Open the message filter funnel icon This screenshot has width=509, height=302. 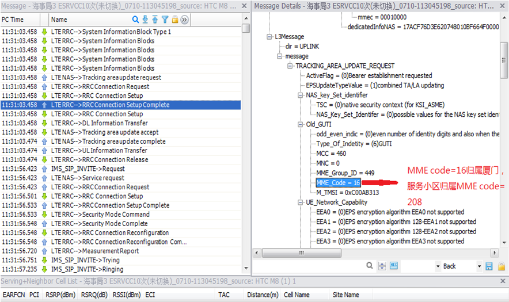tap(165, 20)
